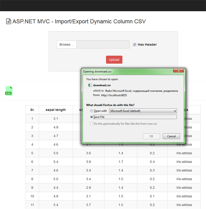Open the Microsoft Excel (default) dropdown
The image size is (206, 209).
(143, 111)
